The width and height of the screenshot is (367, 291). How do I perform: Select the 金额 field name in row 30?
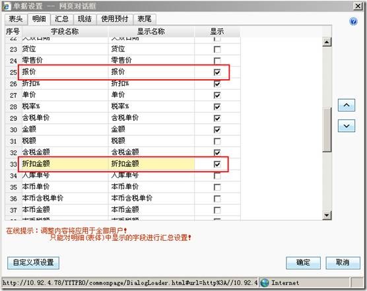[x=65, y=129]
